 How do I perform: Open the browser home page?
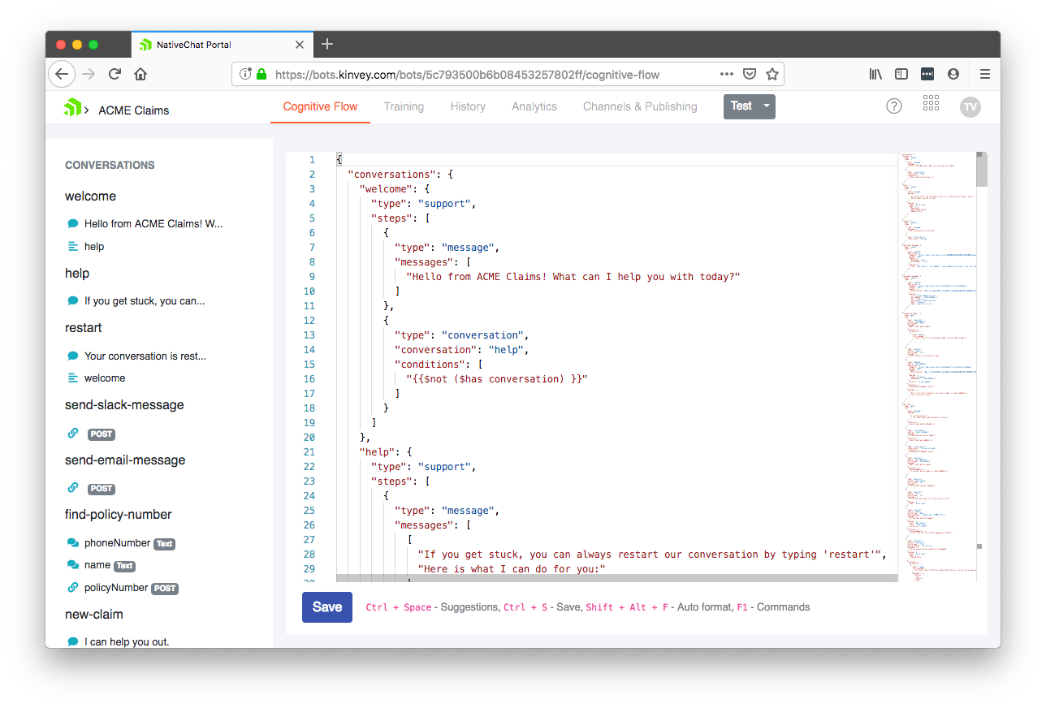140,74
